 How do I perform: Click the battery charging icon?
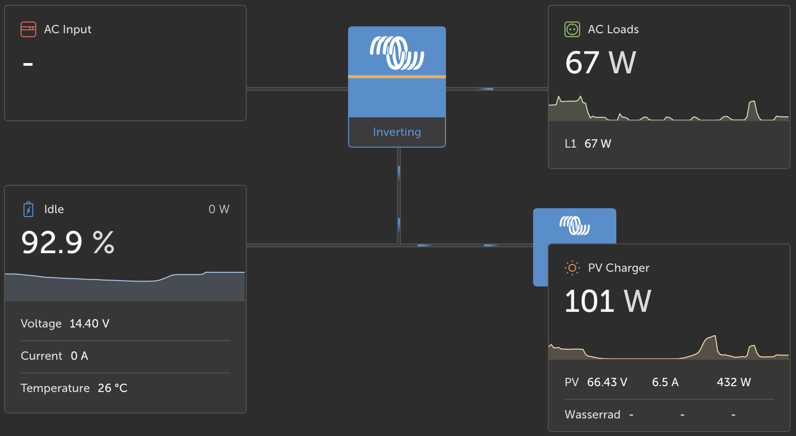point(28,209)
